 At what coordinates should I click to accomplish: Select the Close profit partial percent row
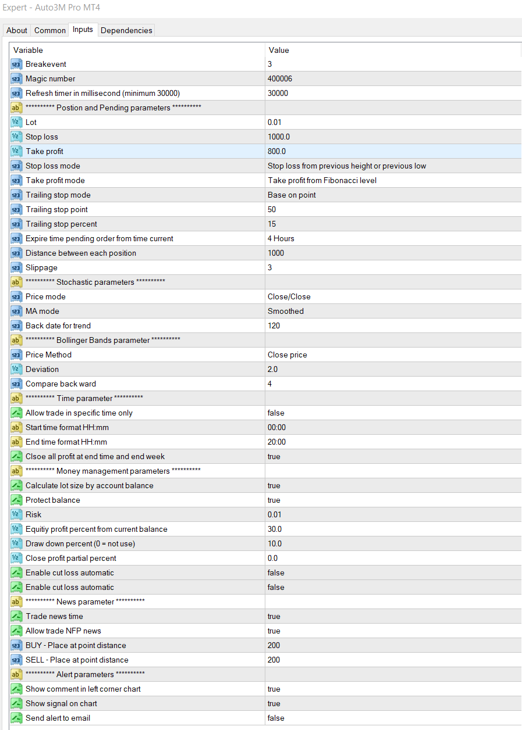(265, 558)
